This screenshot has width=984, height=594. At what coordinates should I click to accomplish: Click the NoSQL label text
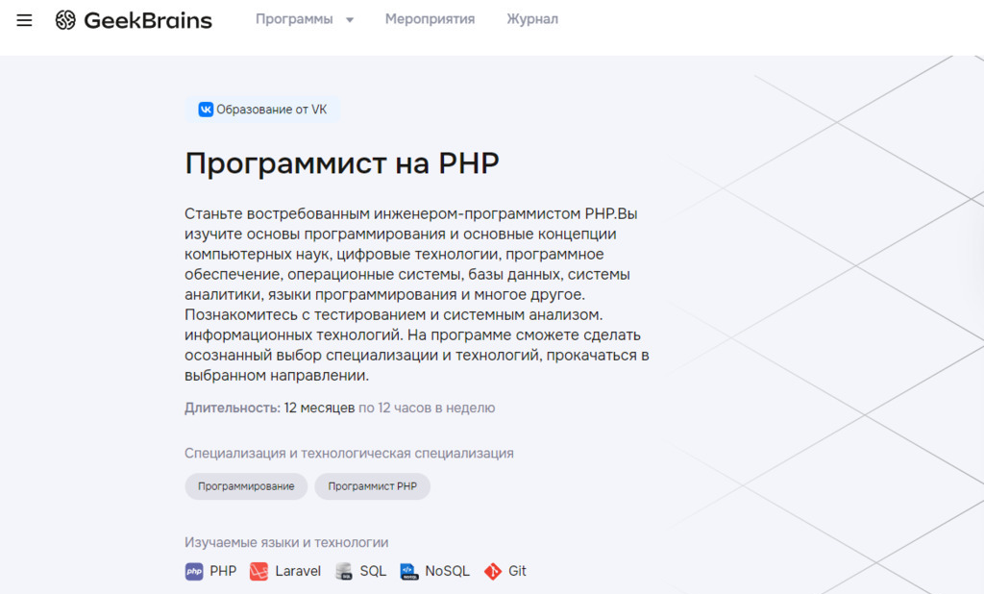(x=448, y=571)
